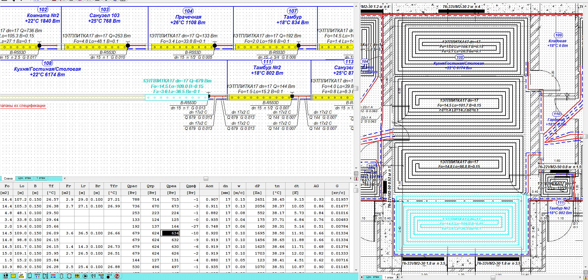Switch to the Схема tab
This screenshot has width=588, height=280.
pos(8,178)
